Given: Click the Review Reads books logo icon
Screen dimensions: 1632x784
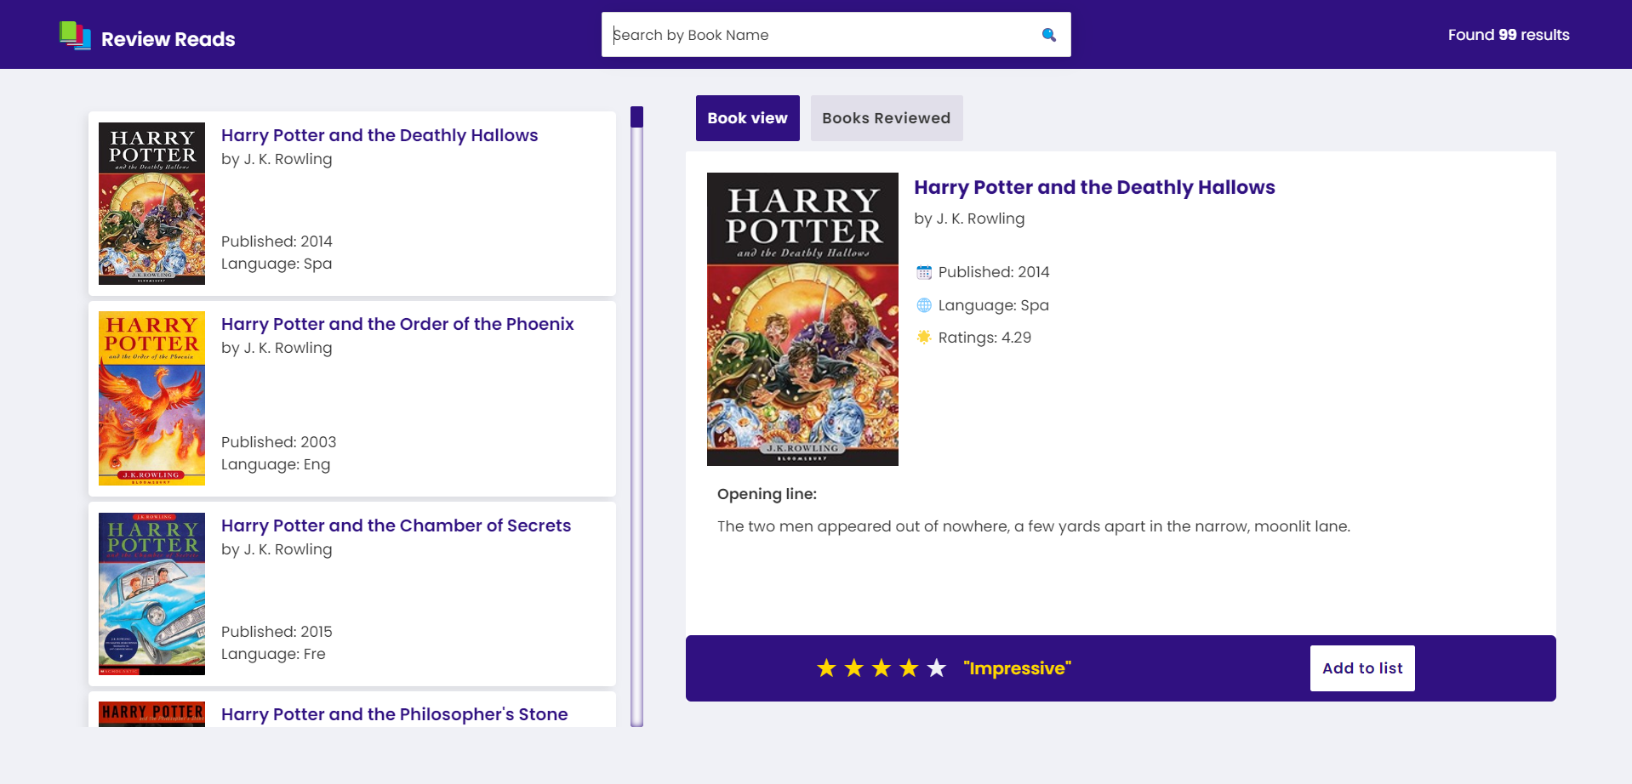Looking at the screenshot, I should pyautogui.click(x=75, y=35).
